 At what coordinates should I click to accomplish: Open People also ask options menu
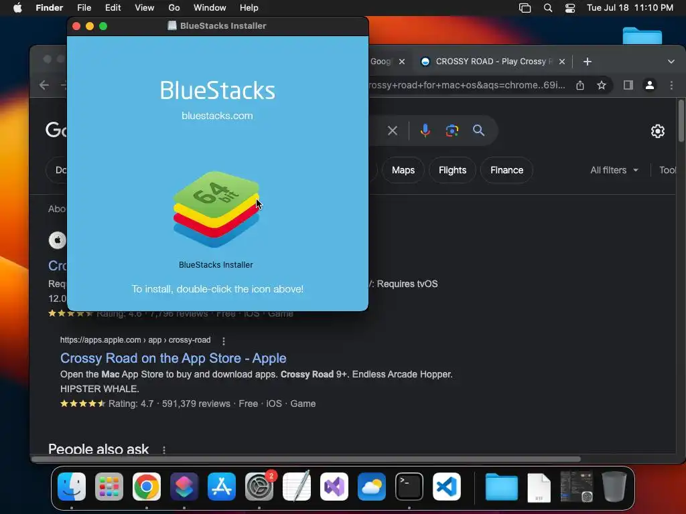pos(164,450)
